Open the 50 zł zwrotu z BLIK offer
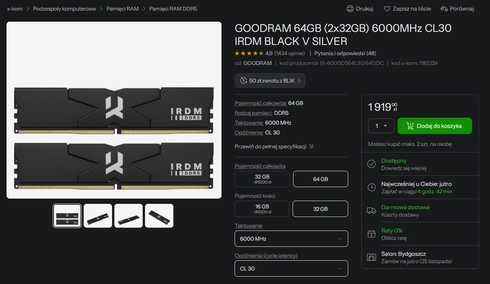 pyautogui.click(x=270, y=81)
